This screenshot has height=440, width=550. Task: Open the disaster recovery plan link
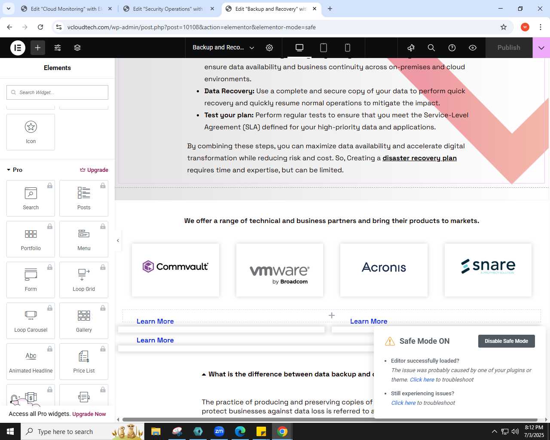419,158
